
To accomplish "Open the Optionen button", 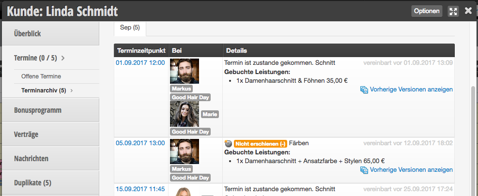I will coord(427,11).
